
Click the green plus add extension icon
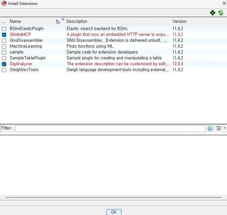213,13
